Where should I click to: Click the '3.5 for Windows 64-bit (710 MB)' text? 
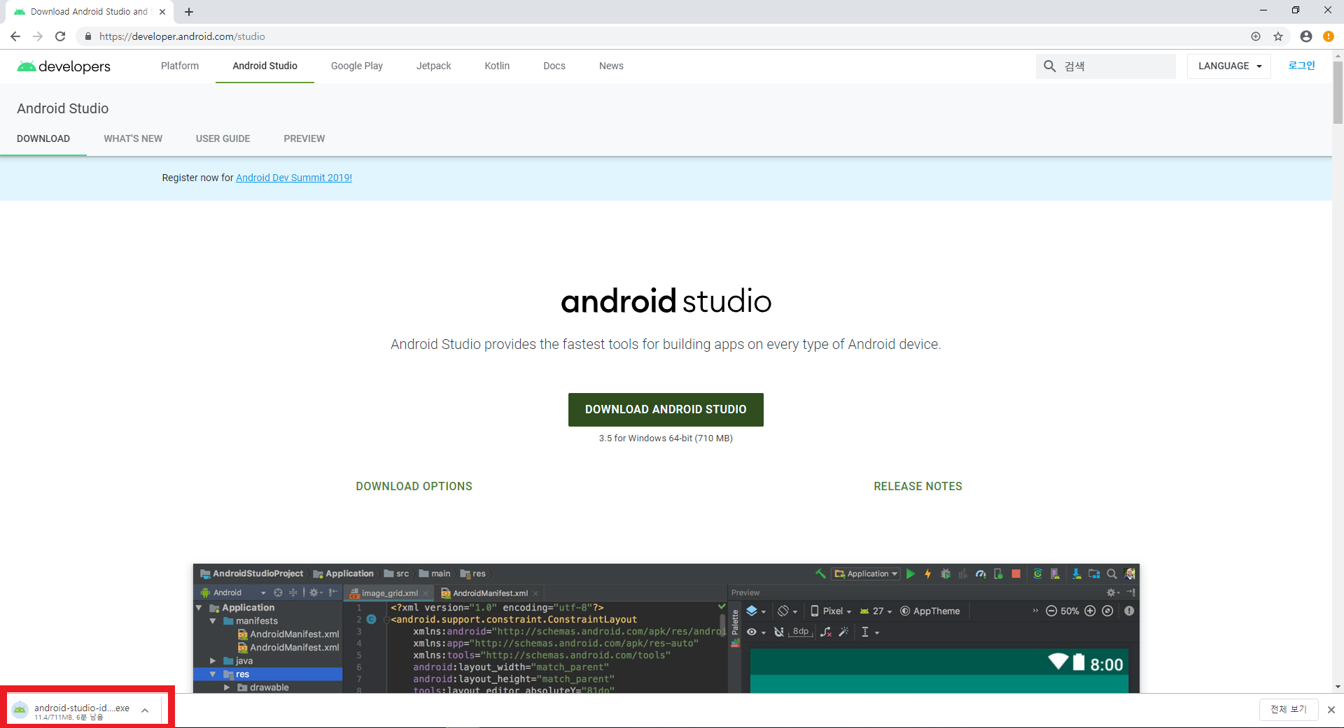(666, 438)
